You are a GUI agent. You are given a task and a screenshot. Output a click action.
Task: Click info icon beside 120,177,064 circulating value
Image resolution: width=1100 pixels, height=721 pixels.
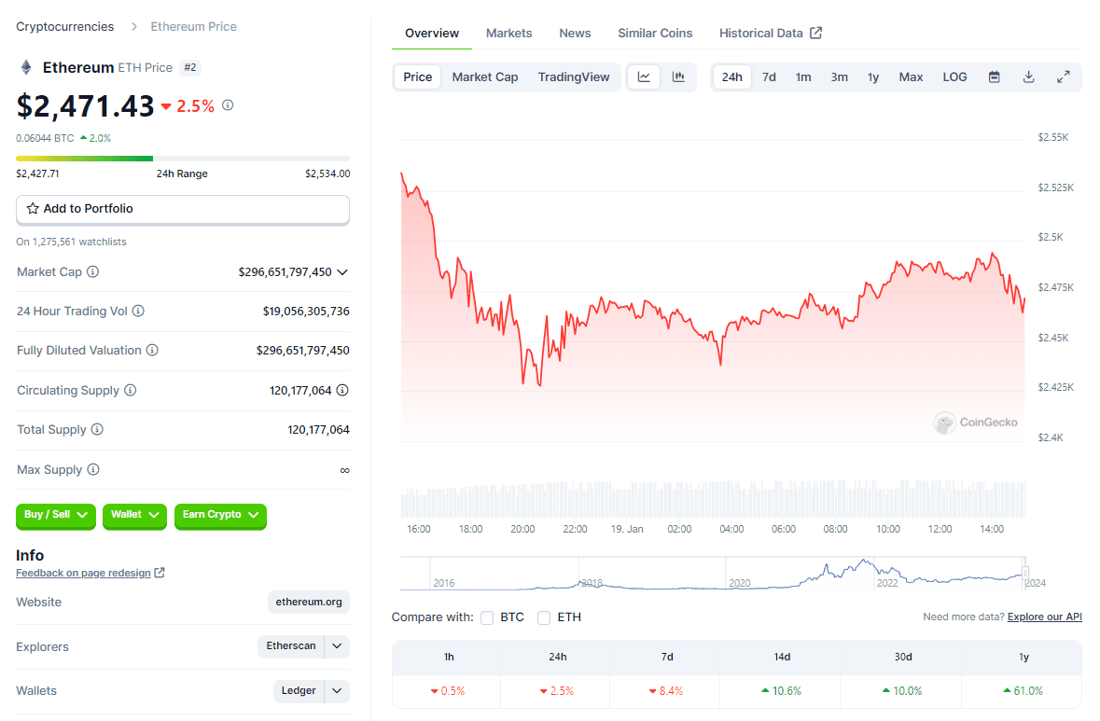point(342,390)
